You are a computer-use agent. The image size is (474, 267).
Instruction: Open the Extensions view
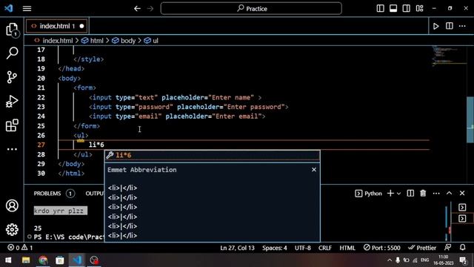12,125
